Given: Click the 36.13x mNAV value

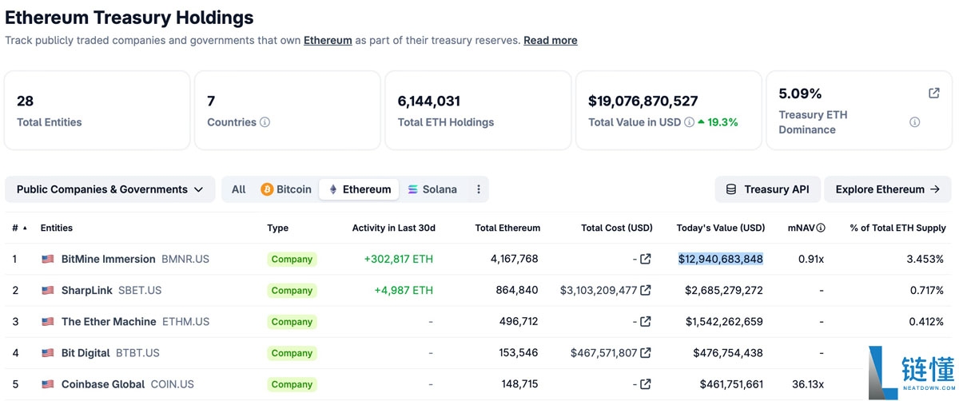Looking at the screenshot, I should click(x=807, y=383).
